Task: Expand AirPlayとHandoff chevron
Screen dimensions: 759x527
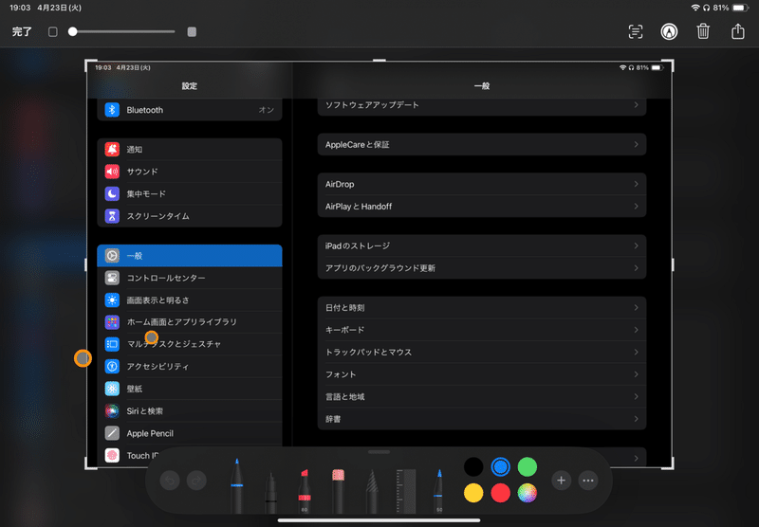Action: click(x=636, y=207)
